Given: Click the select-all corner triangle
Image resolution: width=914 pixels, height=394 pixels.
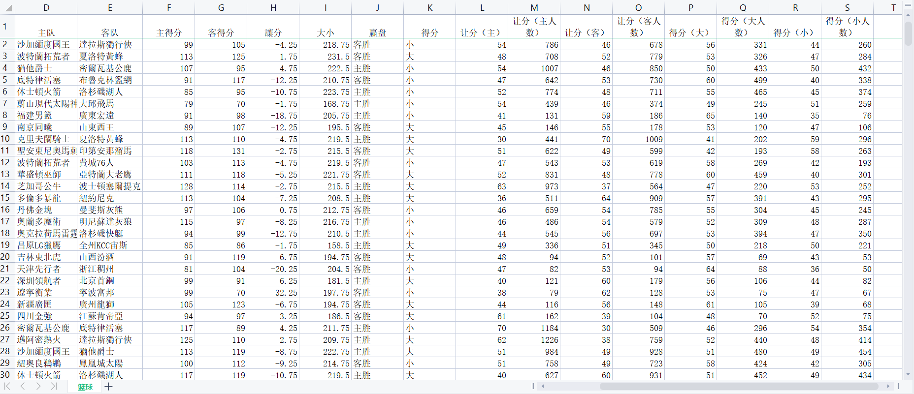Looking at the screenshot, I should (x=8, y=8).
